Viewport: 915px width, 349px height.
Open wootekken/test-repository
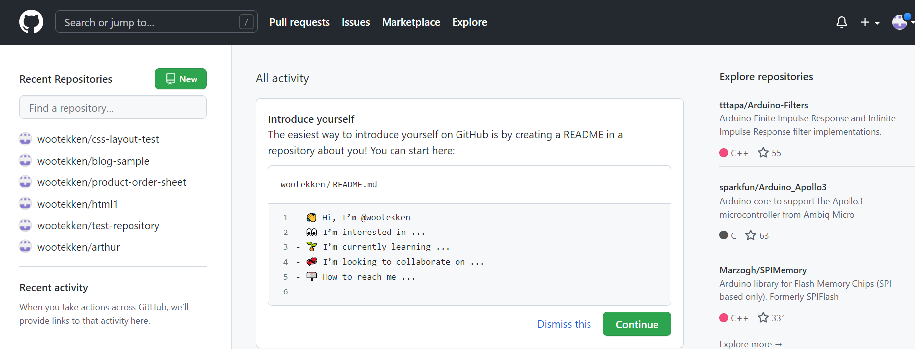(x=98, y=226)
